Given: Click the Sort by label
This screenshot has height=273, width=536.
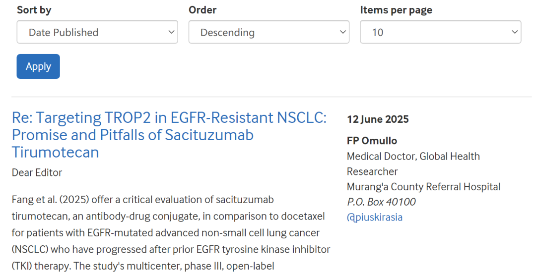Looking at the screenshot, I should coord(34,10).
